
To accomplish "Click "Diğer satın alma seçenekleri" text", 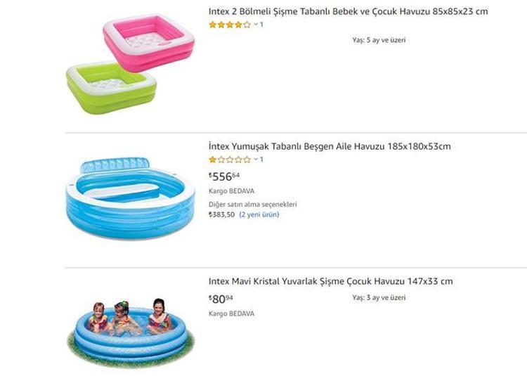I will (x=252, y=205).
